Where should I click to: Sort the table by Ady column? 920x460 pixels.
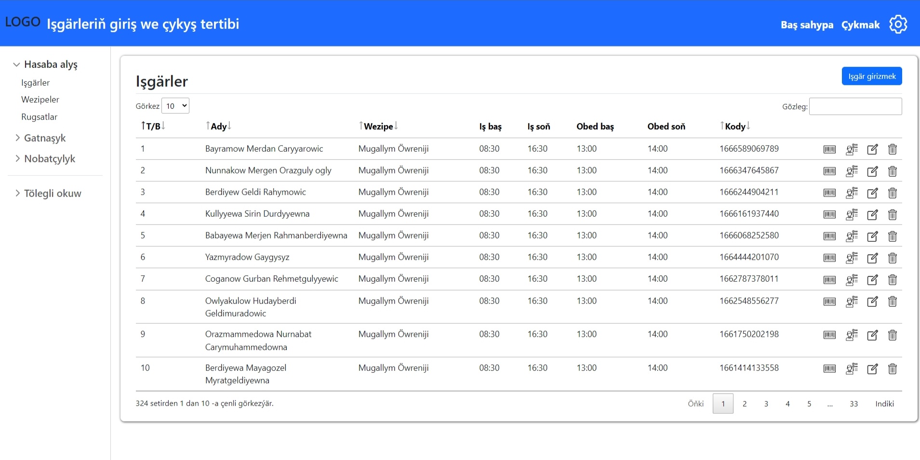218,126
